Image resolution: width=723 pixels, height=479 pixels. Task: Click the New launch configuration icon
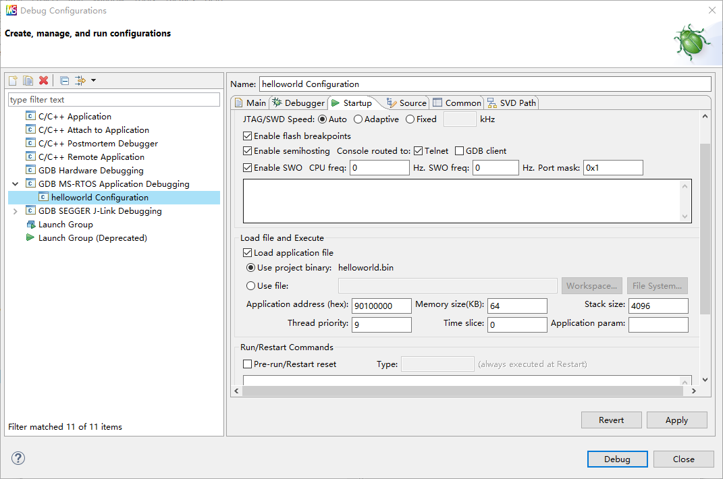coord(13,81)
